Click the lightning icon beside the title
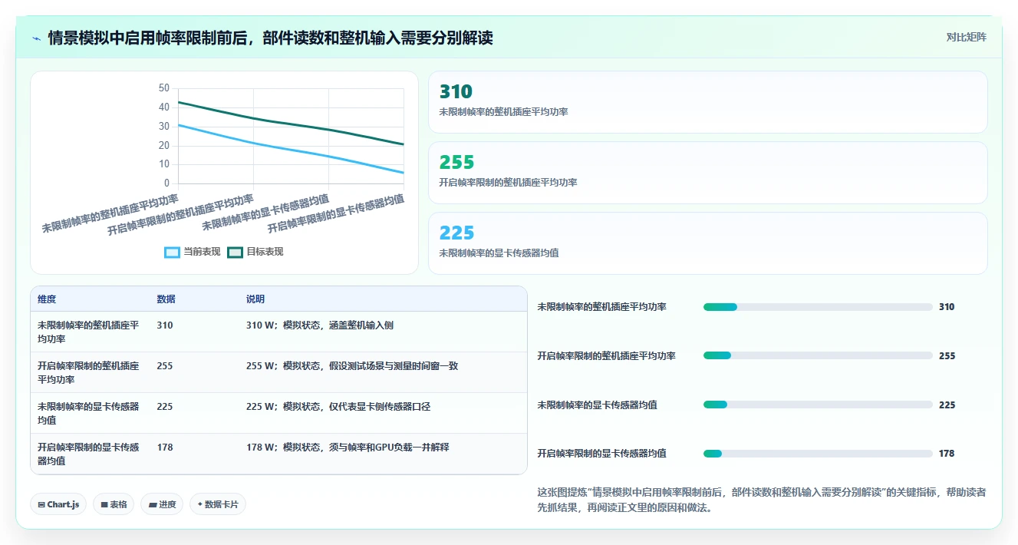1018x545 pixels. pos(36,38)
